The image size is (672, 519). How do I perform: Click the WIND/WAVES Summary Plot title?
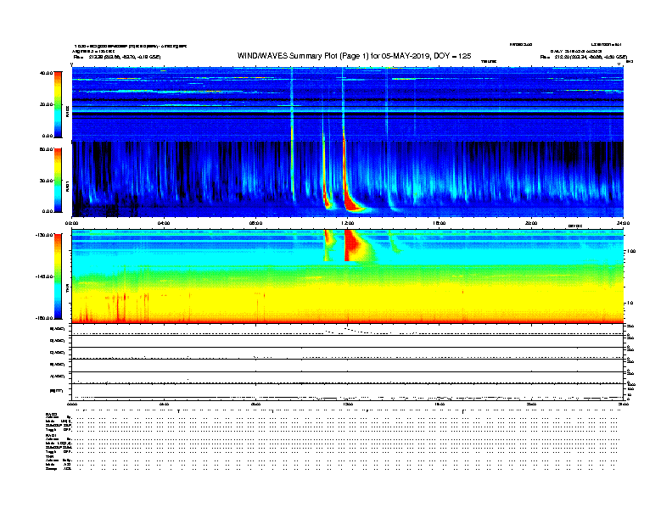(354, 56)
